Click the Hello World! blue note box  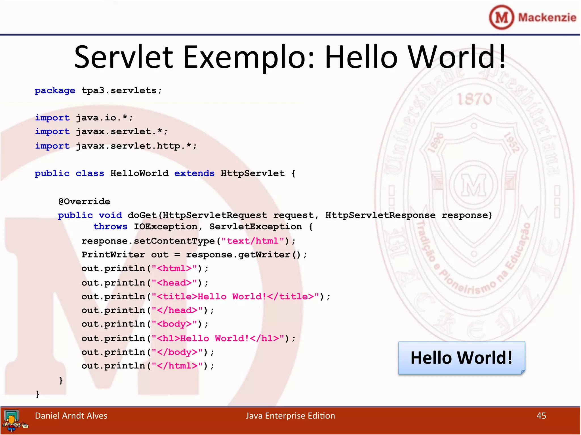coord(462,358)
